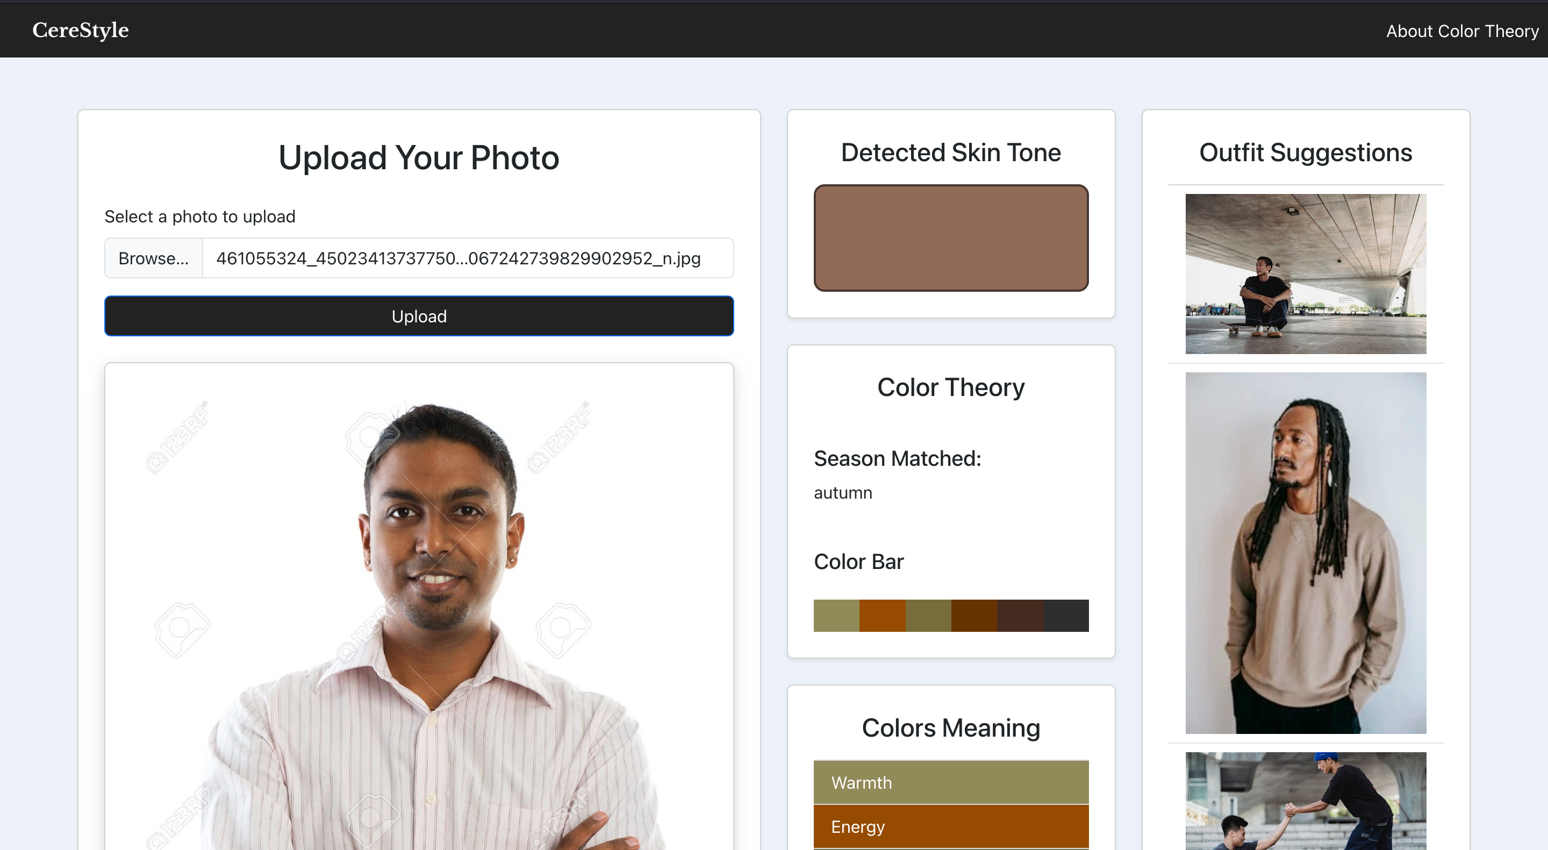Click the Energy color meaning row
This screenshot has height=850, width=1548.
(951, 826)
